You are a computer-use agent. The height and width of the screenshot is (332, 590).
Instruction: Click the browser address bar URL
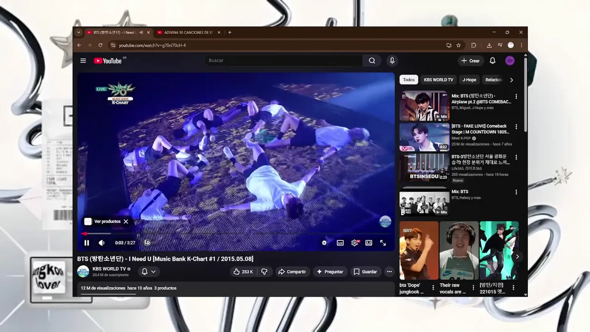(152, 45)
